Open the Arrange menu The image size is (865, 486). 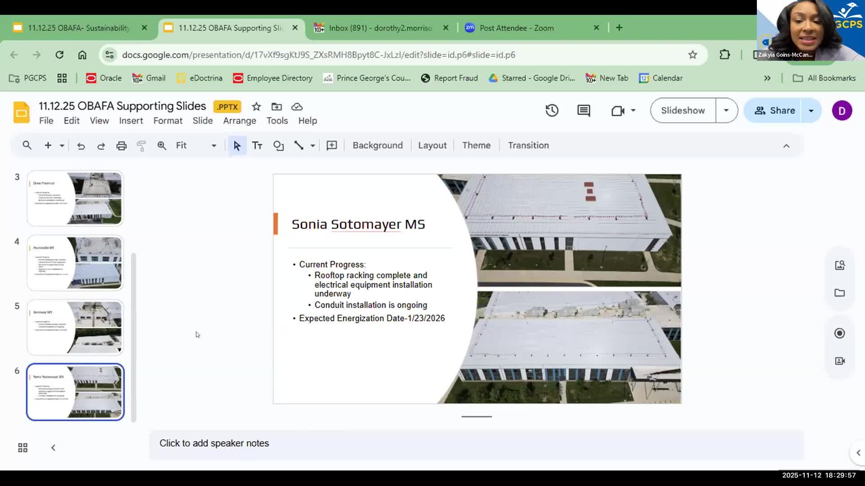239,121
